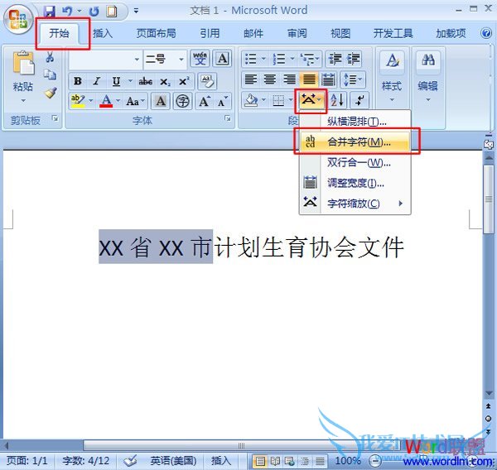The width and height of the screenshot is (497, 470).
Task: Apply character border icon
Action: pos(222,59)
